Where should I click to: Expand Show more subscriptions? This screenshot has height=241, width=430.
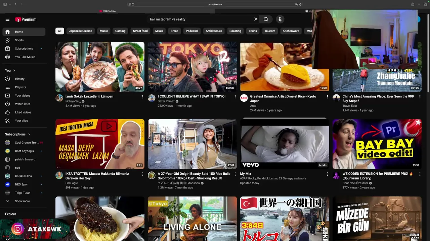pyautogui.click(x=24, y=201)
